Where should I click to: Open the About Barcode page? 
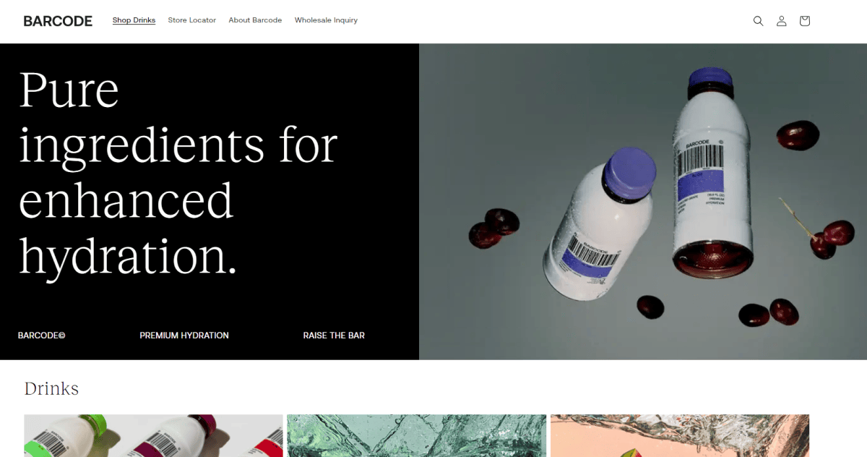pyautogui.click(x=255, y=20)
